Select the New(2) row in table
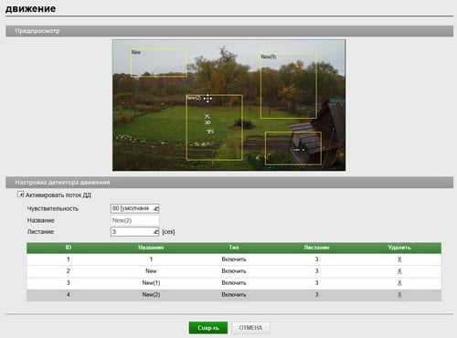 pos(234,295)
